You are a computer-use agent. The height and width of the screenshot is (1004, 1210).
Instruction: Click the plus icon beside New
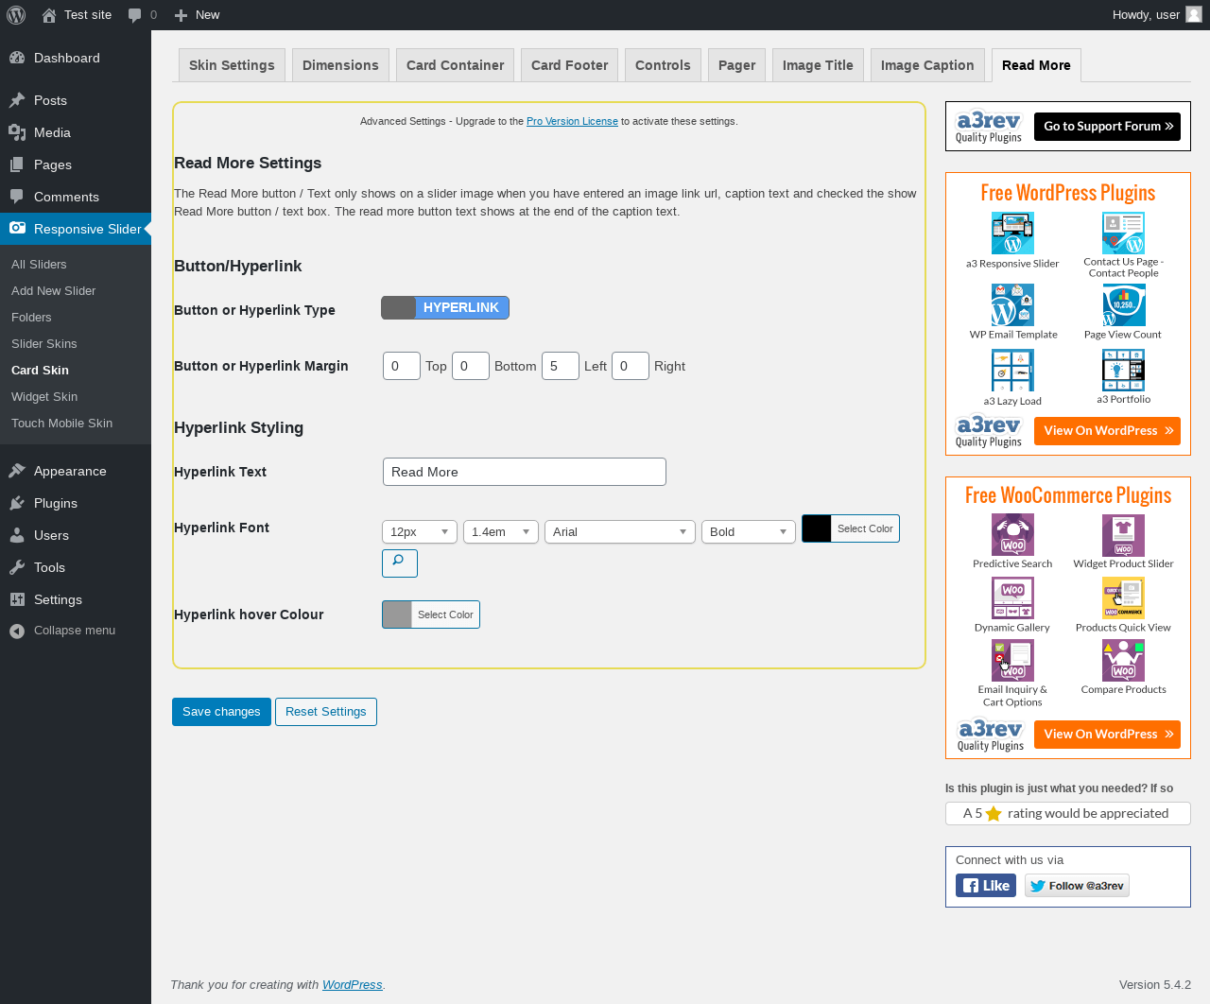coord(181,15)
